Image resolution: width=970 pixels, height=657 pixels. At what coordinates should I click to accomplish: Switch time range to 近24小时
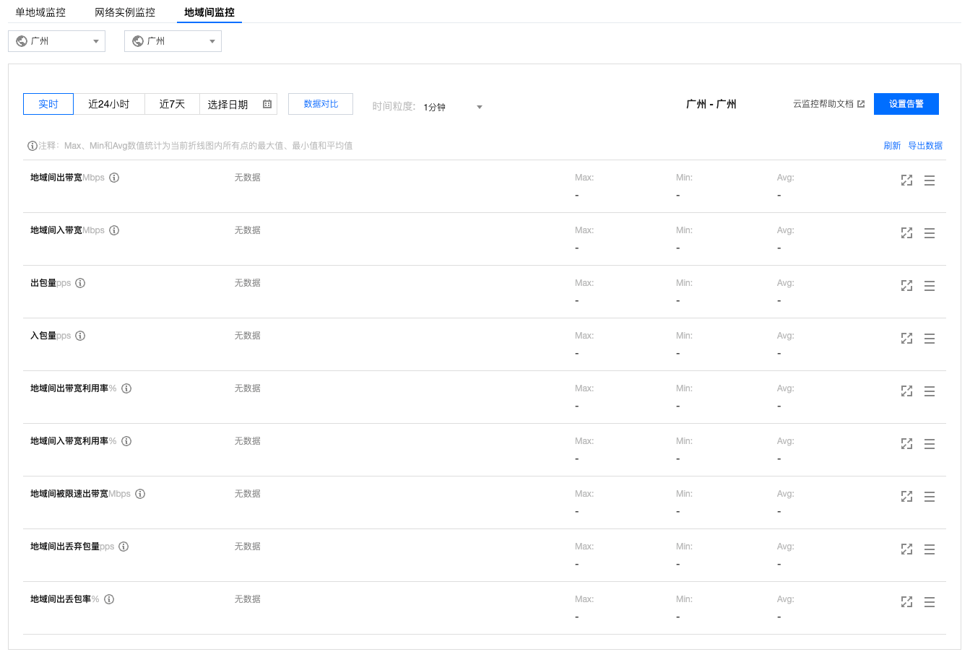(x=109, y=104)
